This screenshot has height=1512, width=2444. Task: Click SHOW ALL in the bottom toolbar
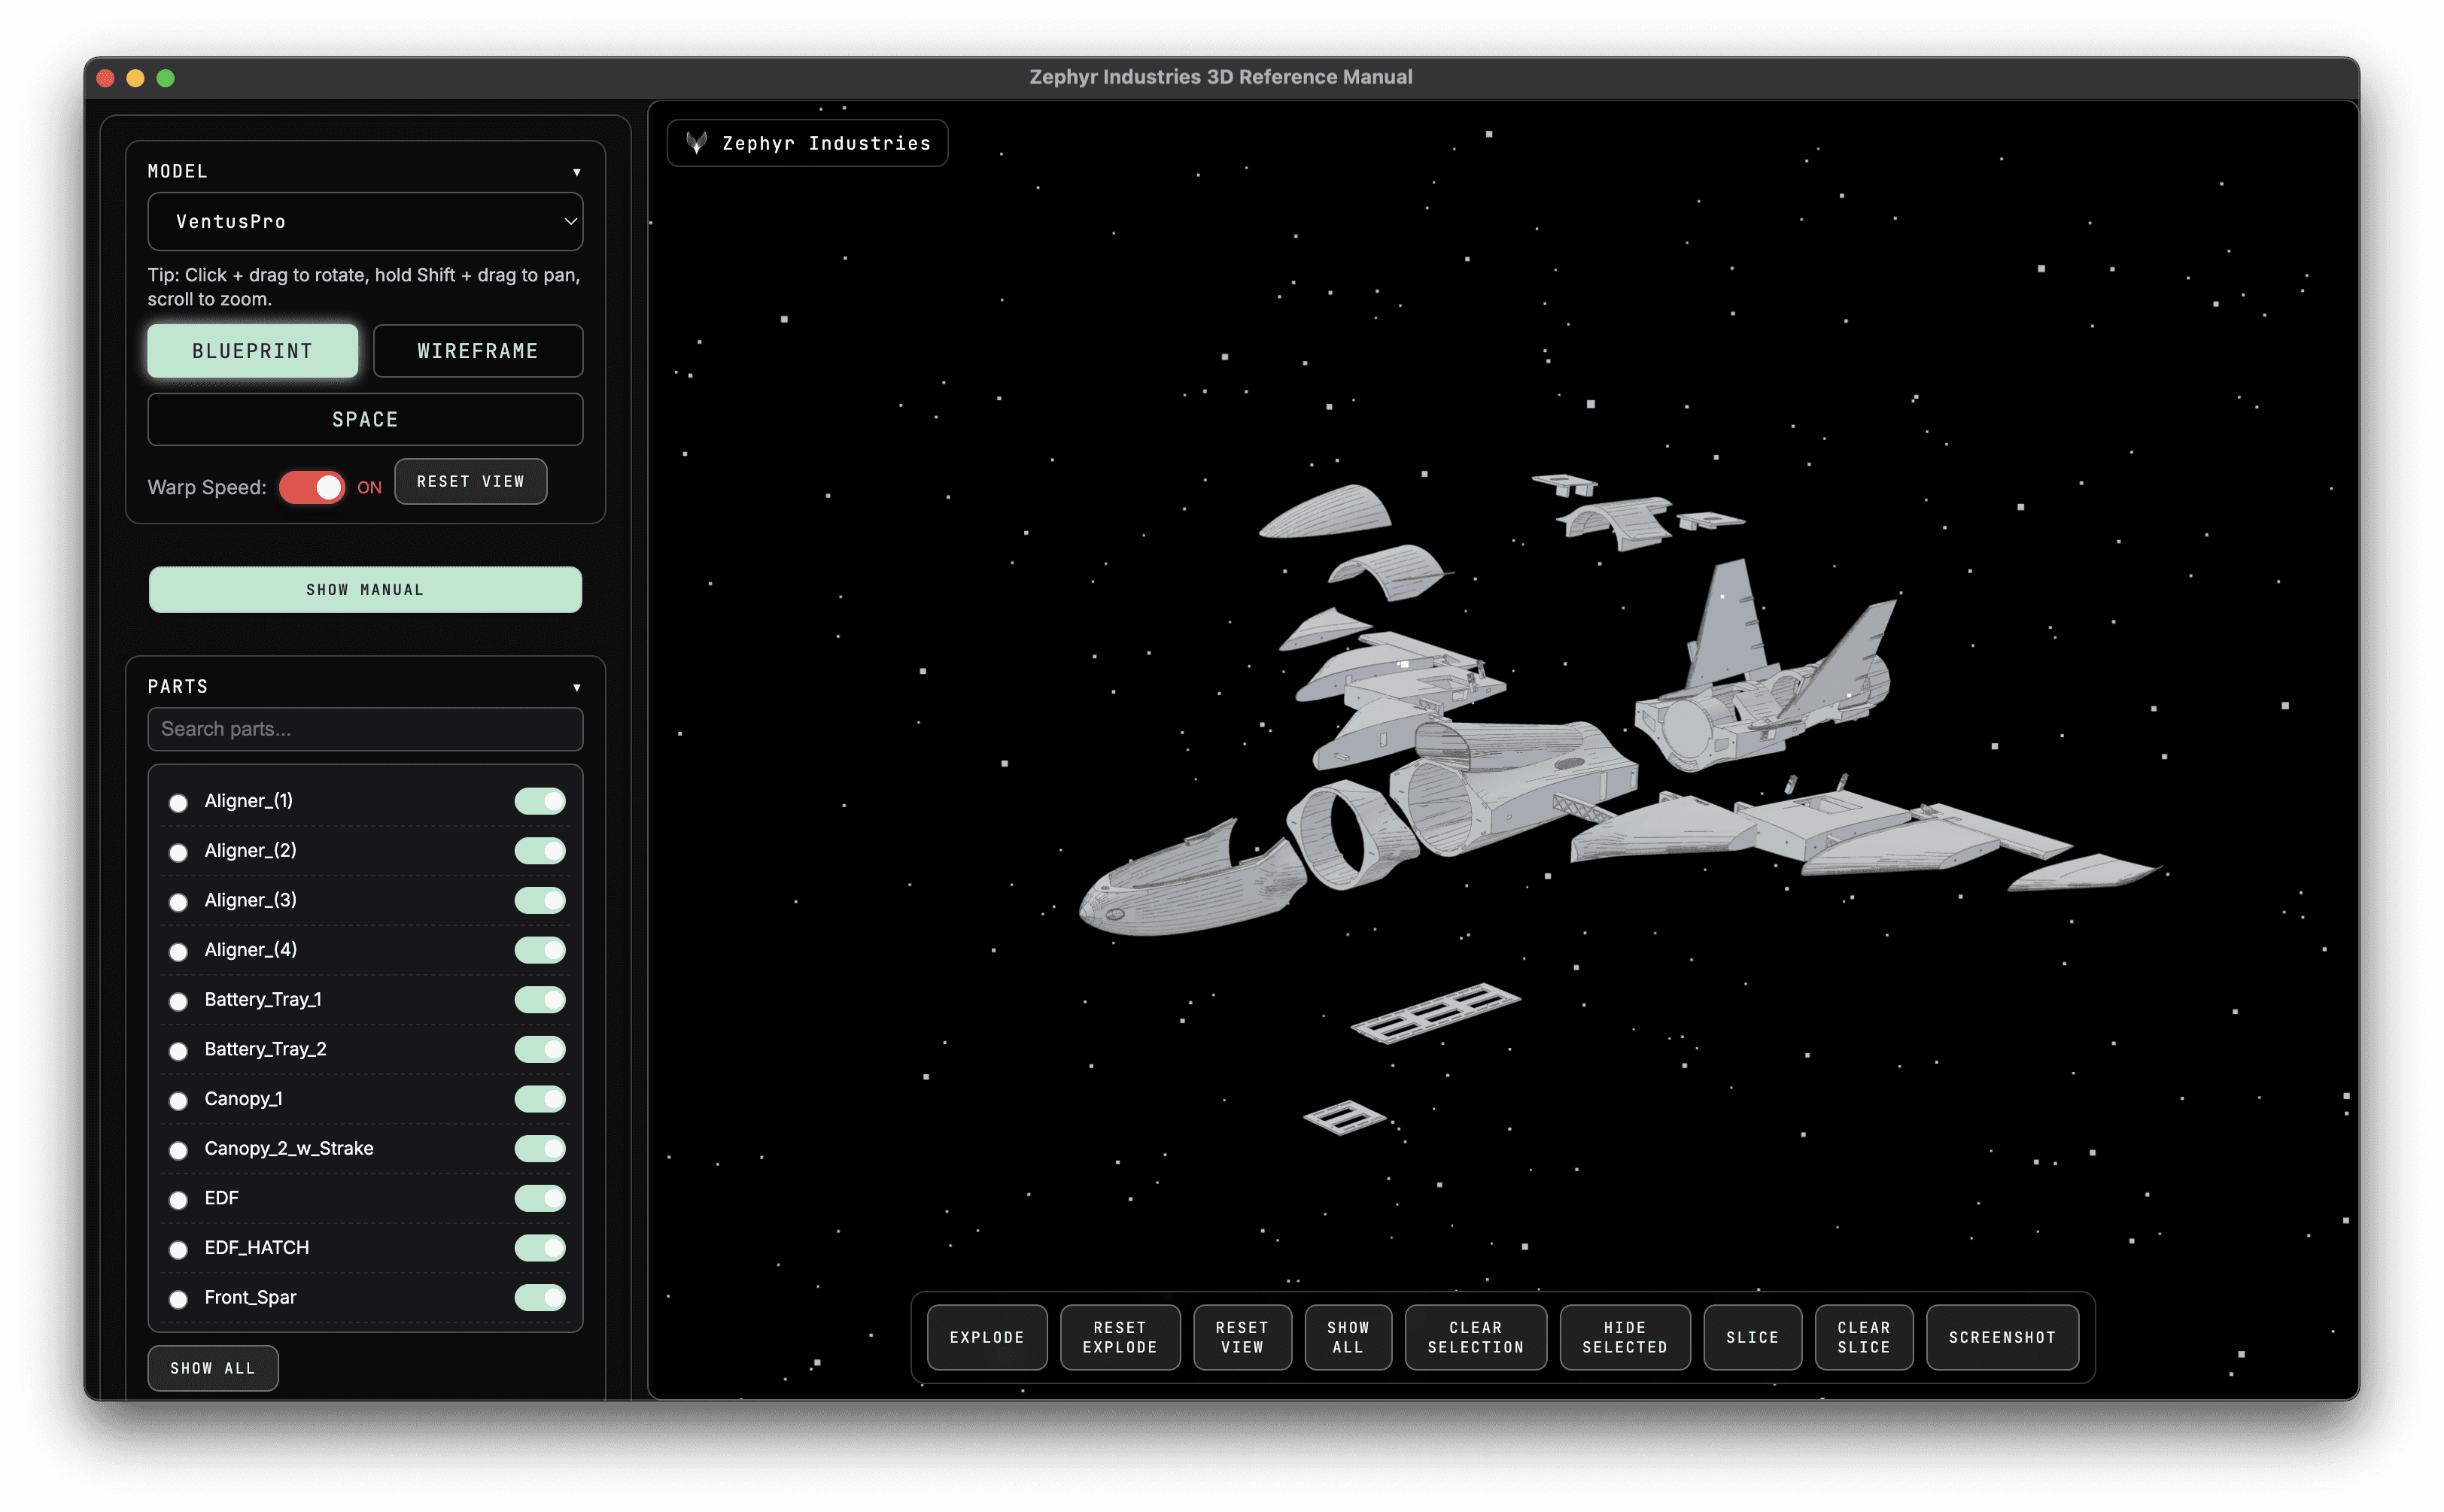coord(1348,1337)
